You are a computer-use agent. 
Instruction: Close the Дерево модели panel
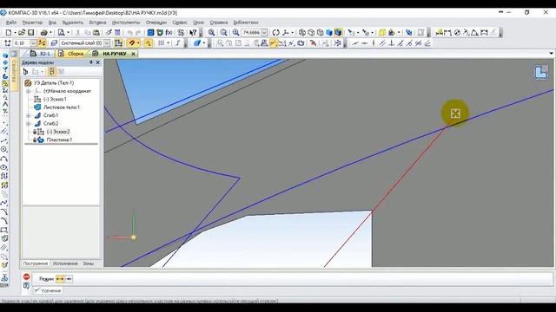pyautogui.click(x=98, y=62)
